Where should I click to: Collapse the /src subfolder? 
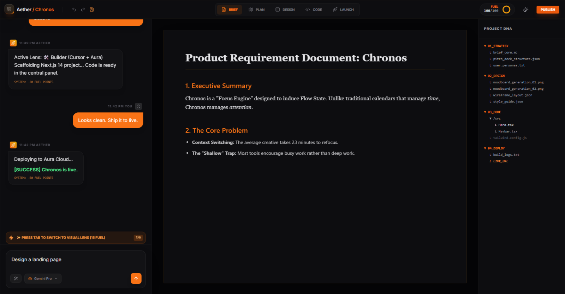(495, 118)
